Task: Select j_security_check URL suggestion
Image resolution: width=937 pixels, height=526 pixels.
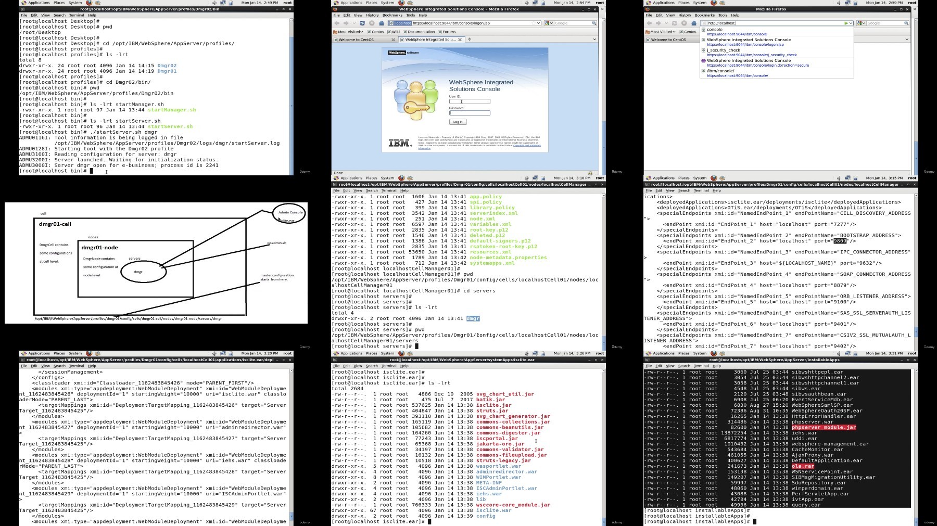Action: [x=776, y=53]
